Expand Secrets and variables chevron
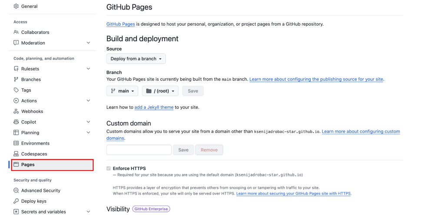Image resolution: width=445 pixels, height=215 pixels. 88,212
